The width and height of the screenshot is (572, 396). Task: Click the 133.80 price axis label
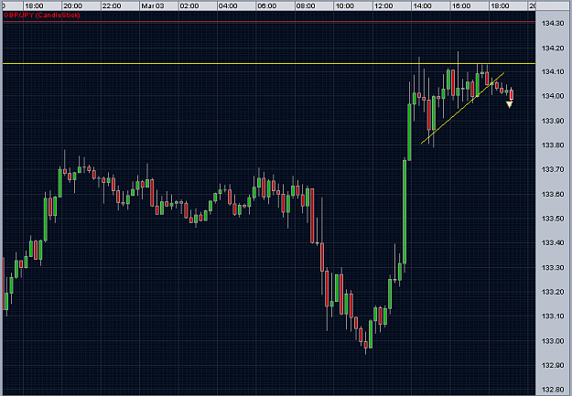(x=553, y=145)
